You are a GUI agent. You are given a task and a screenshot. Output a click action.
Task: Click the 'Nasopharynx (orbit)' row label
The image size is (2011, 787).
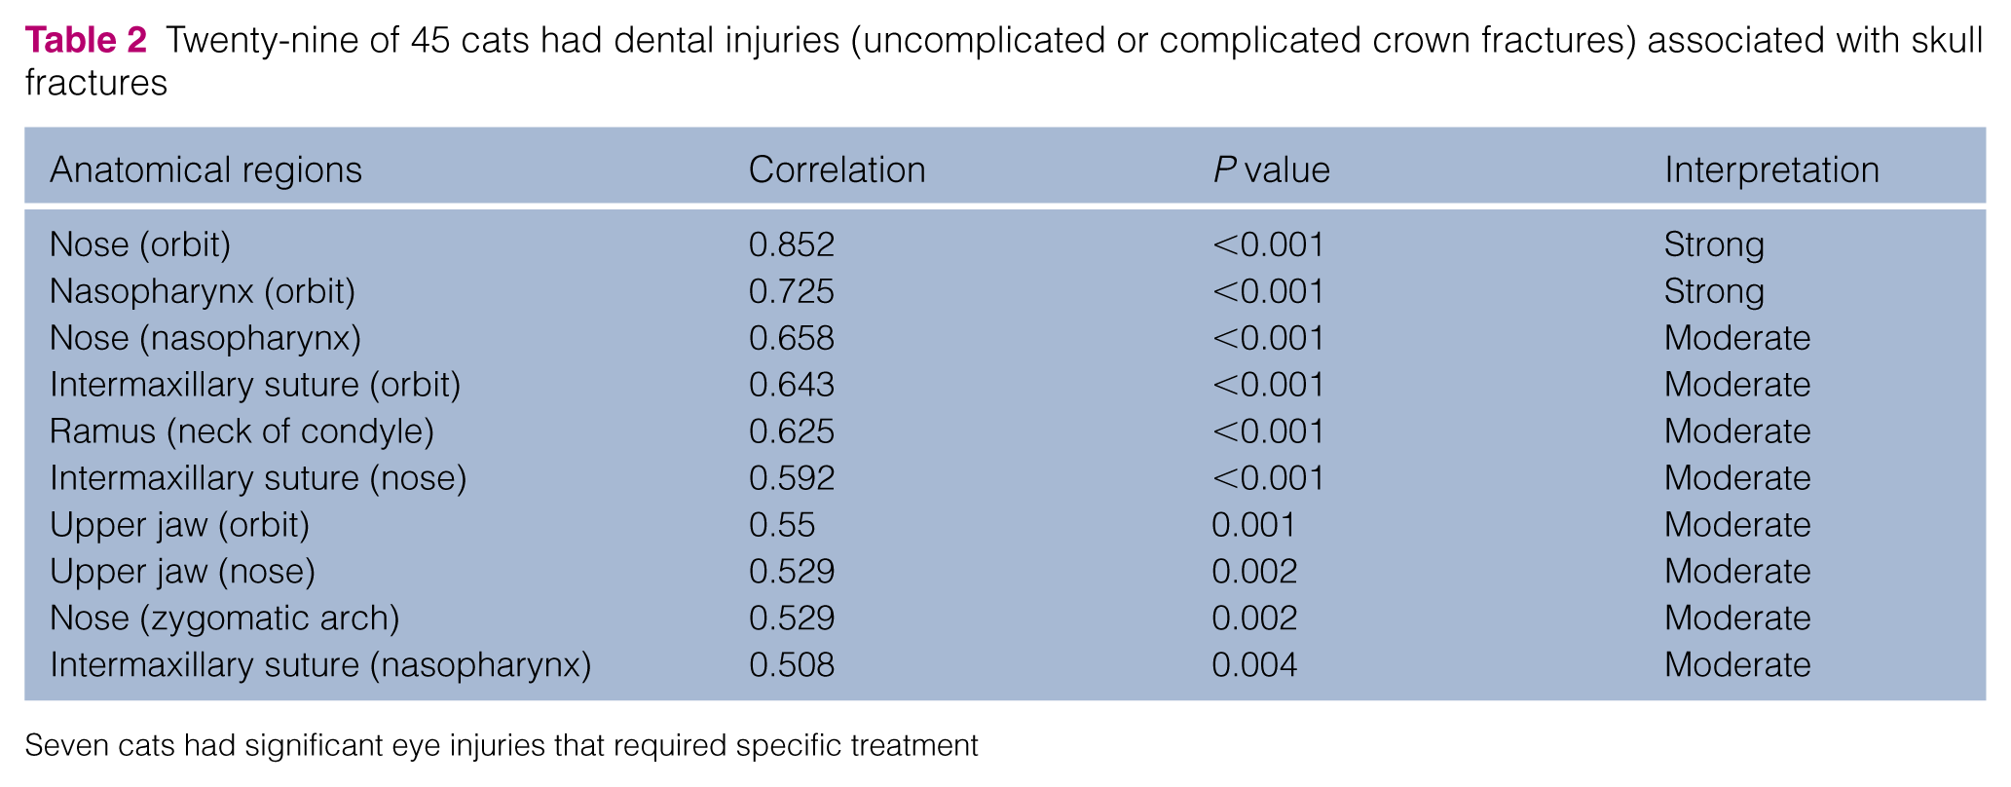click(203, 291)
